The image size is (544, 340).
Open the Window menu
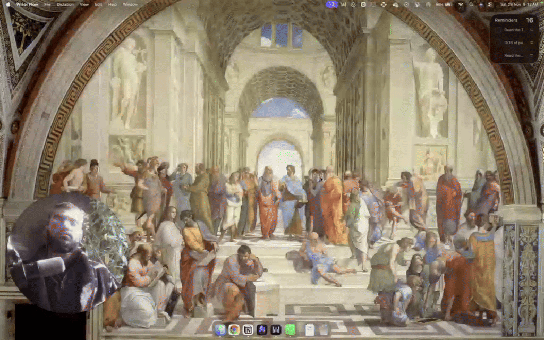(131, 4)
